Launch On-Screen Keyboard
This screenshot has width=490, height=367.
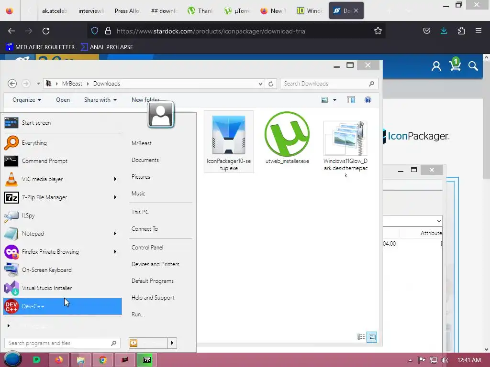(x=62, y=270)
